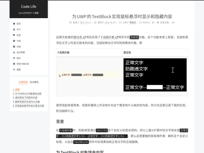The width and height of the screenshot is (204, 153).
Task: Jump to TOC entry 5. 实现鼠标悬浮时显示真实内容
Action: [x=28, y=106]
